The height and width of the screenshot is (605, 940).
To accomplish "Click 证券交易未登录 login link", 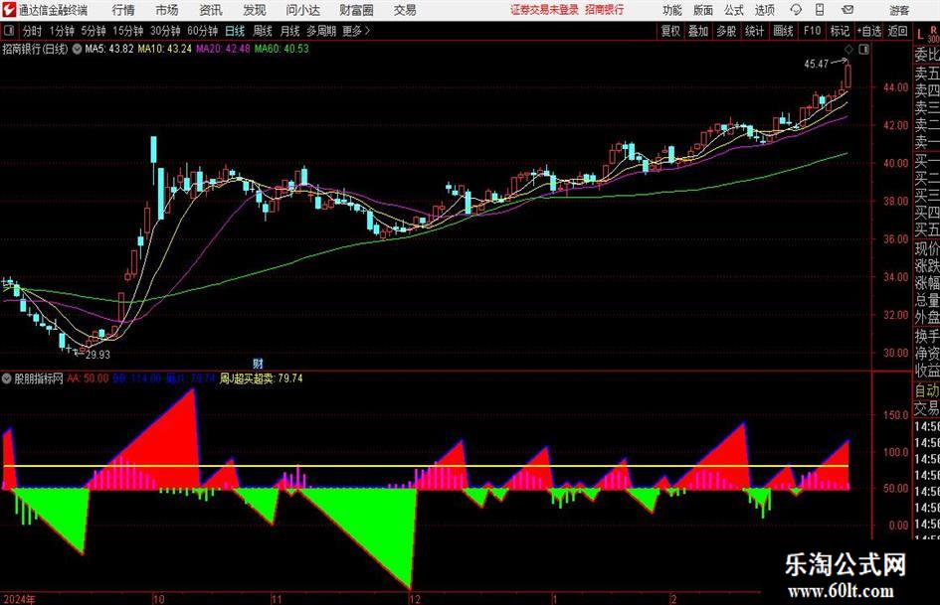I will [544, 10].
